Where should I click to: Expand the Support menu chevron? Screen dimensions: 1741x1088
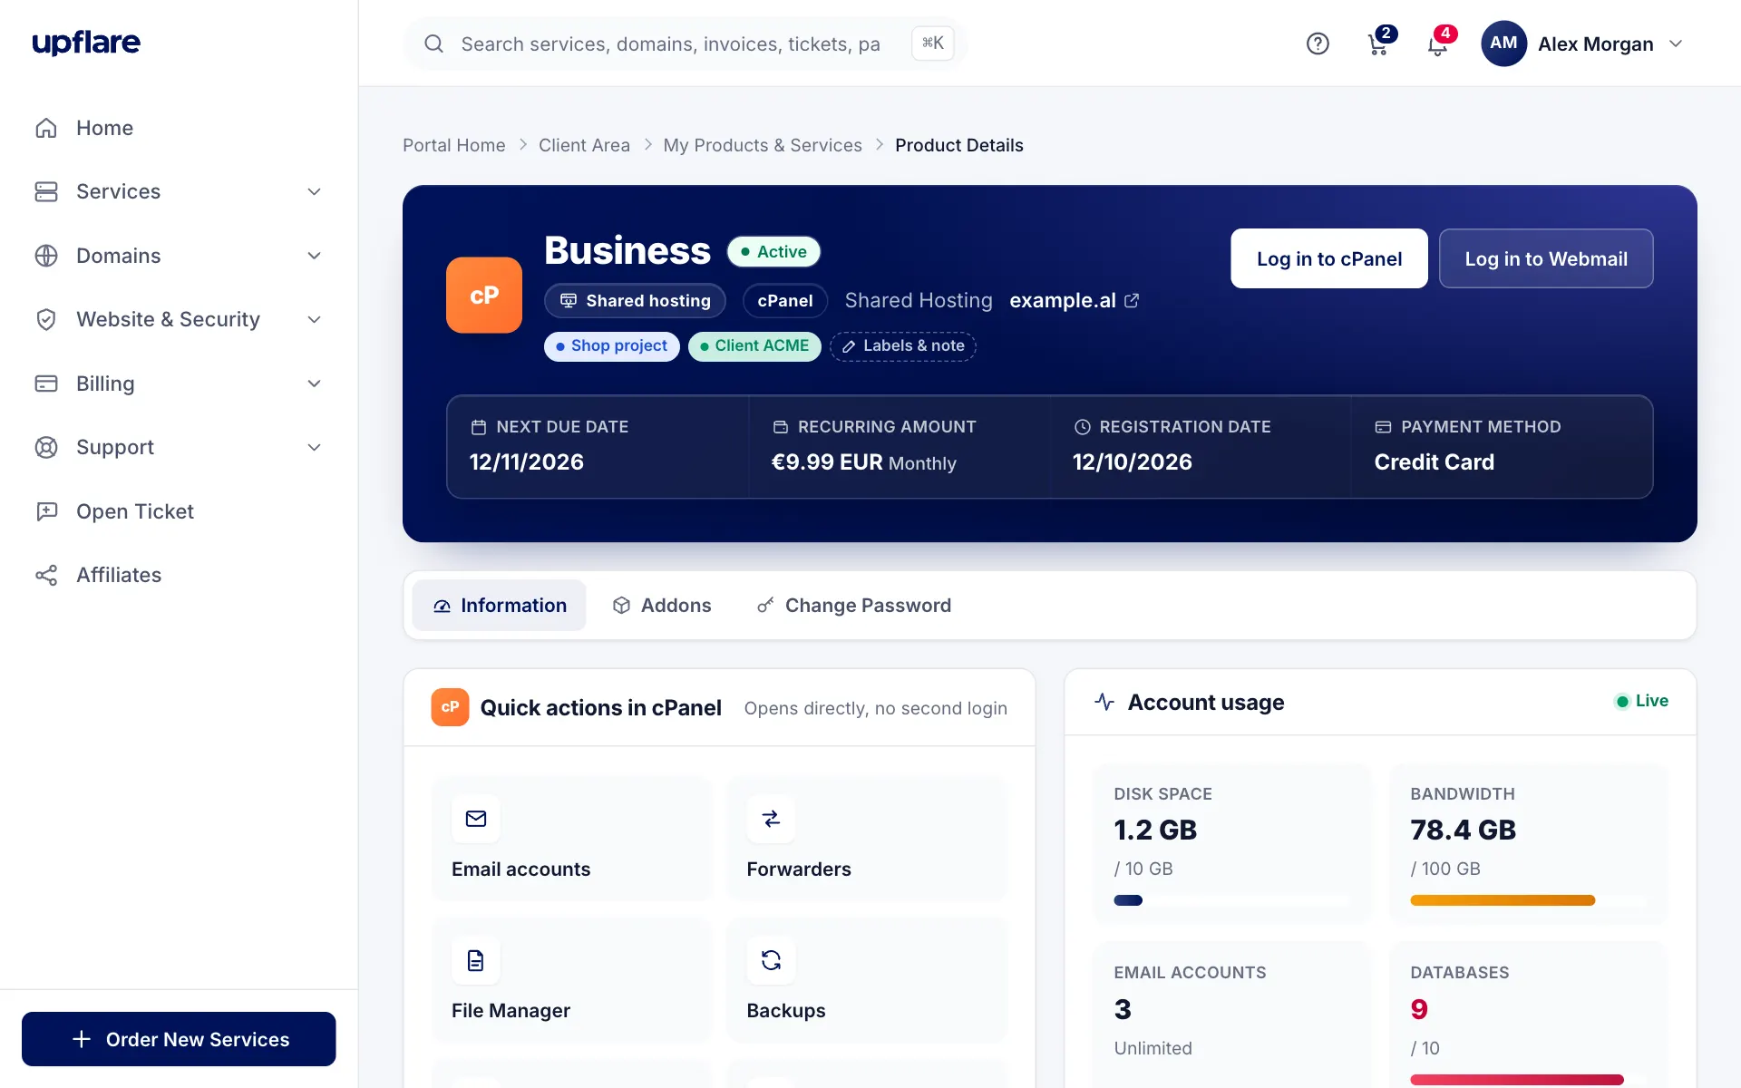tap(314, 447)
